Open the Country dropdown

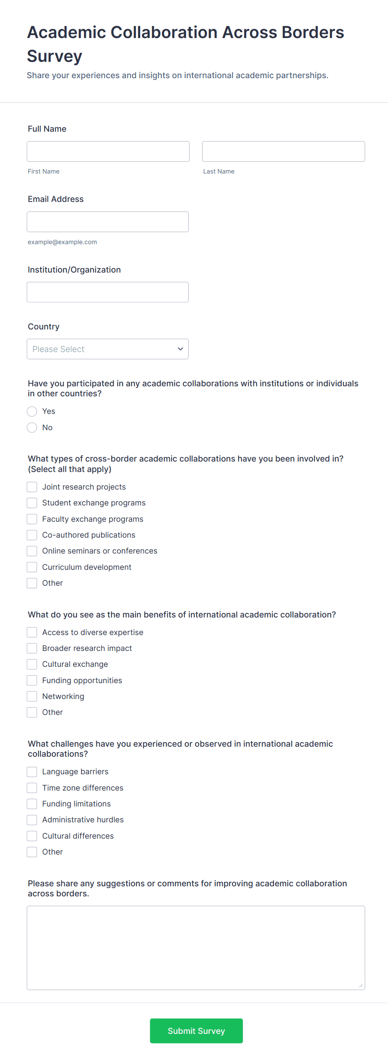[x=108, y=349]
